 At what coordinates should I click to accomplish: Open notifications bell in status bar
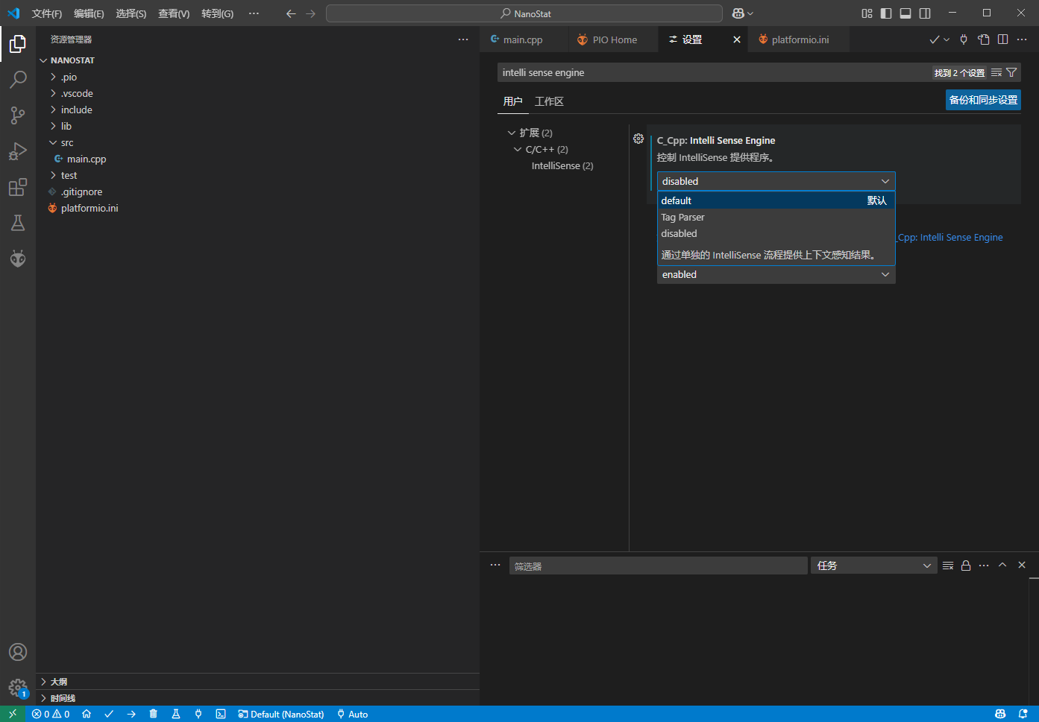click(1023, 714)
